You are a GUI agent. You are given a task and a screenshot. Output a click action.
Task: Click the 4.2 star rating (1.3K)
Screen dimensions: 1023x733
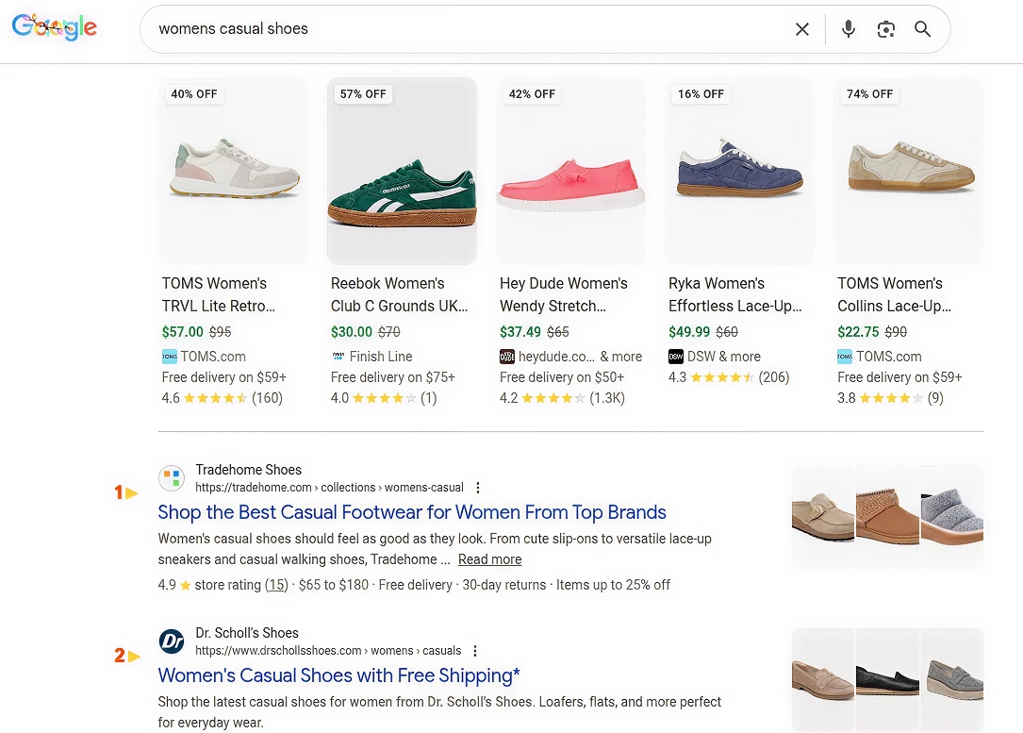(562, 397)
